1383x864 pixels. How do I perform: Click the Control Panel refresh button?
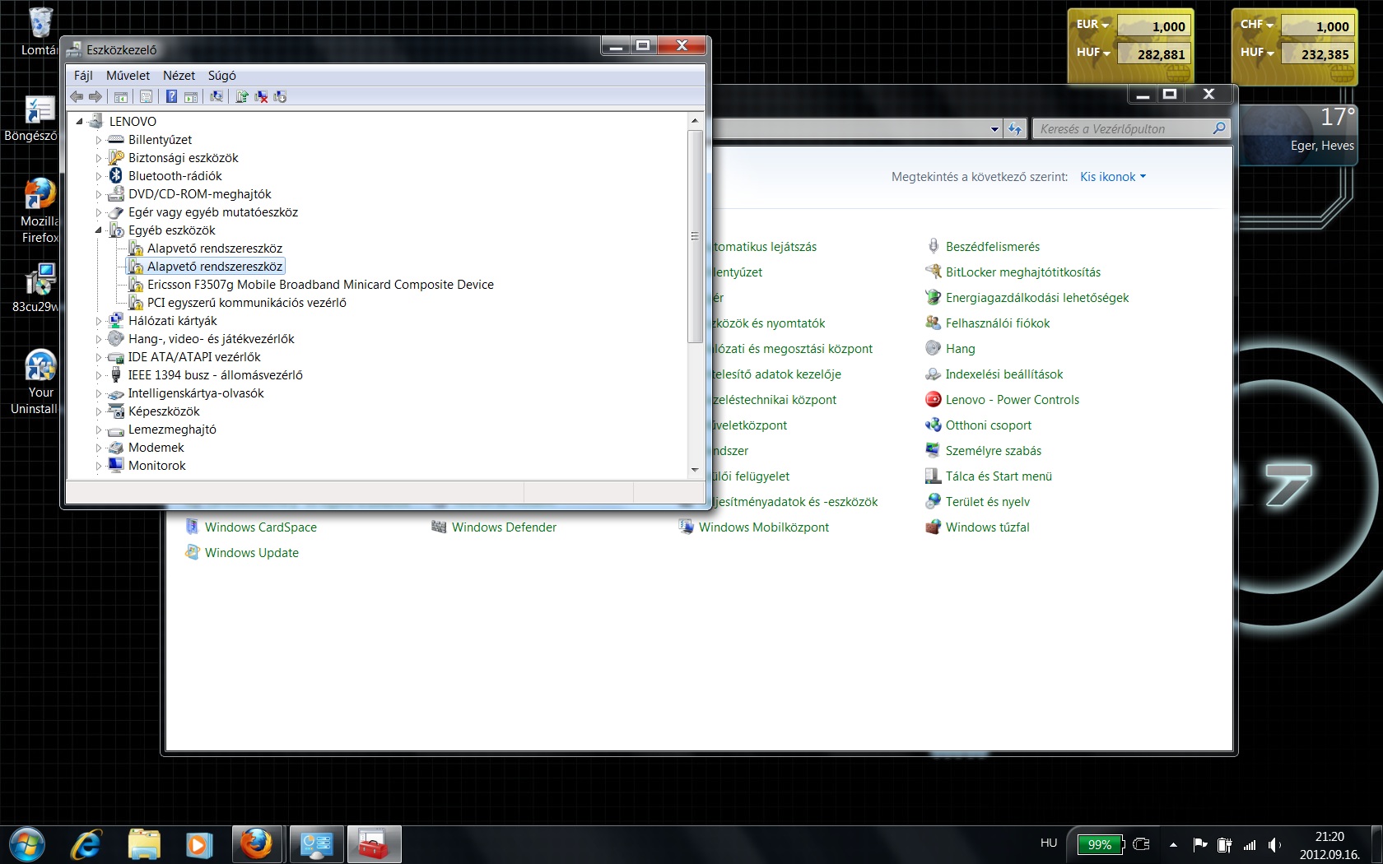tap(1015, 129)
